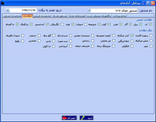Check the استخر checkbox
156x122 pixels.
39,36
